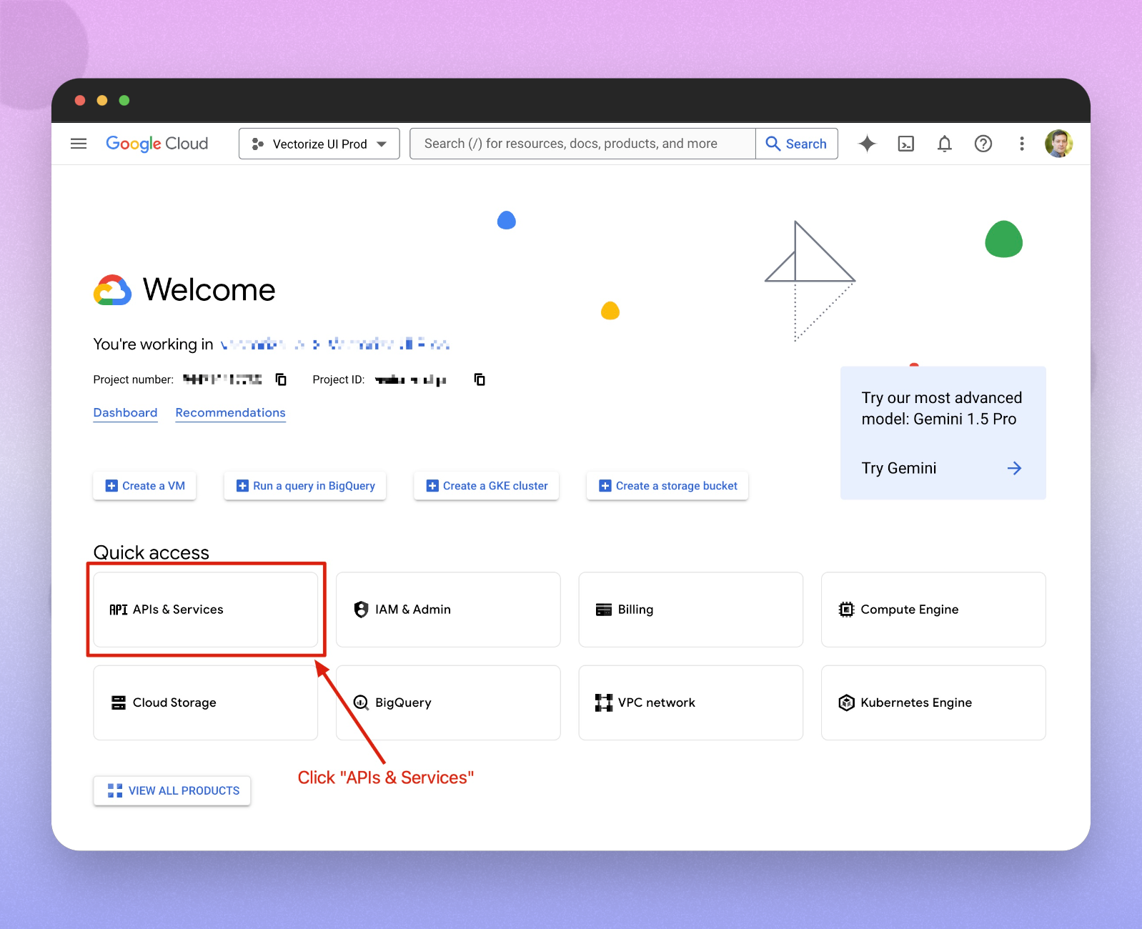Open the VPC network card
1142x929 pixels.
(x=690, y=702)
